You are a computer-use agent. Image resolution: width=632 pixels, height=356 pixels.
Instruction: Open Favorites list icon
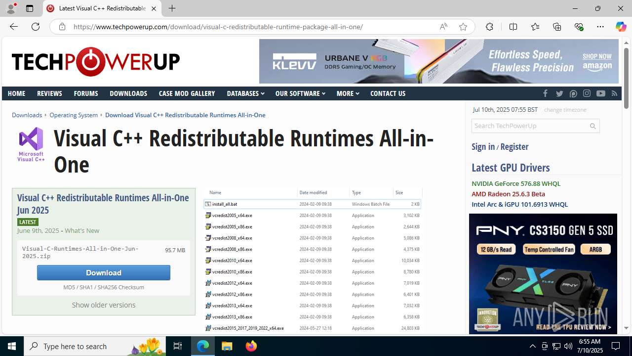click(x=535, y=27)
